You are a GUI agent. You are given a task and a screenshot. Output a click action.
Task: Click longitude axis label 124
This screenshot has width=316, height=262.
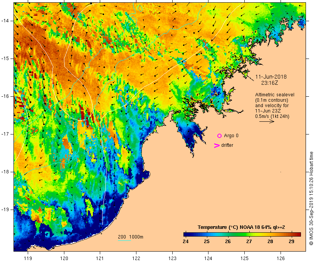click(208, 259)
